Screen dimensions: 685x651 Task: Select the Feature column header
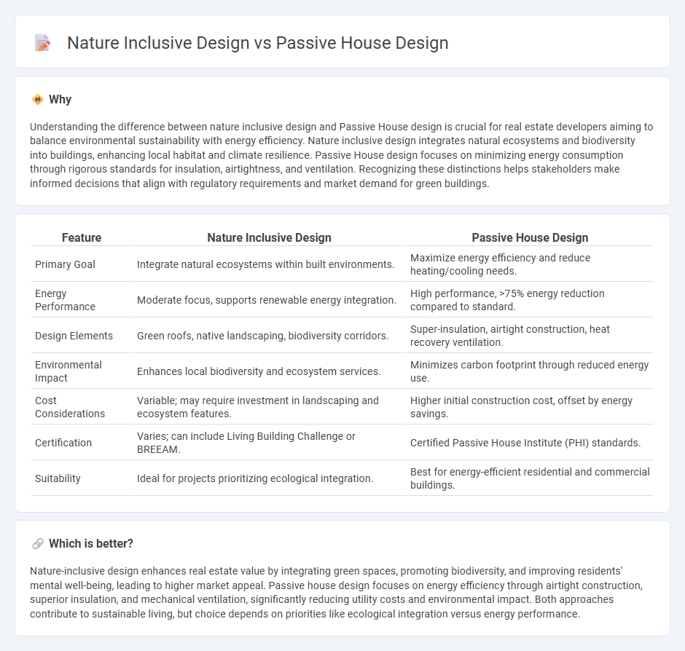pyautogui.click(x=81, y=237)
